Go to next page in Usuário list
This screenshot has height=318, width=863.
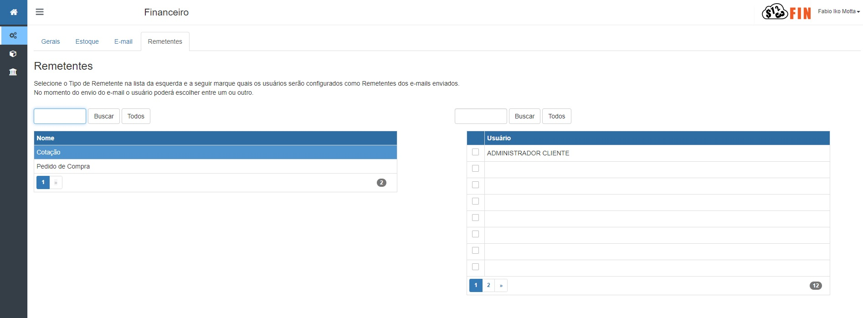501,286
